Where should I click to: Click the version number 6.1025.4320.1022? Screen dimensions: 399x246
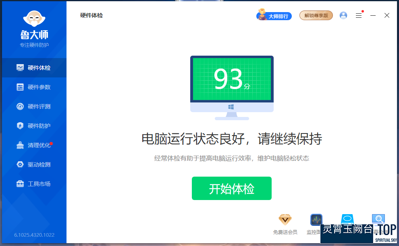34,235
